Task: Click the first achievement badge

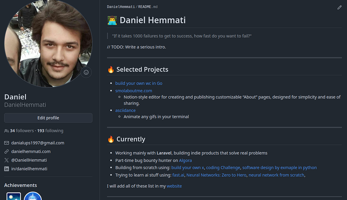Action: pyautogui.click(x=14, y=196)
